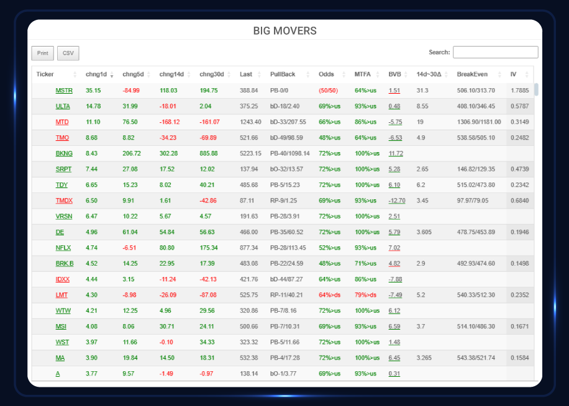
Task: Click the NFLX ticker link
Action: (x=63, y=248)
